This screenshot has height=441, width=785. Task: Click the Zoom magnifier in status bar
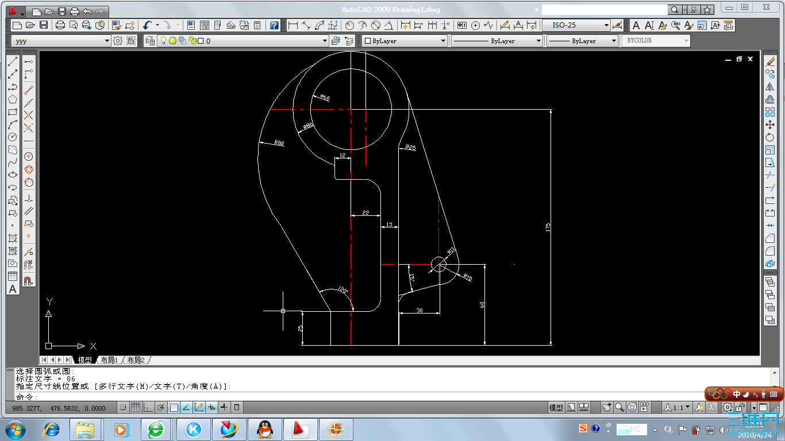click(x=619, y=407)
